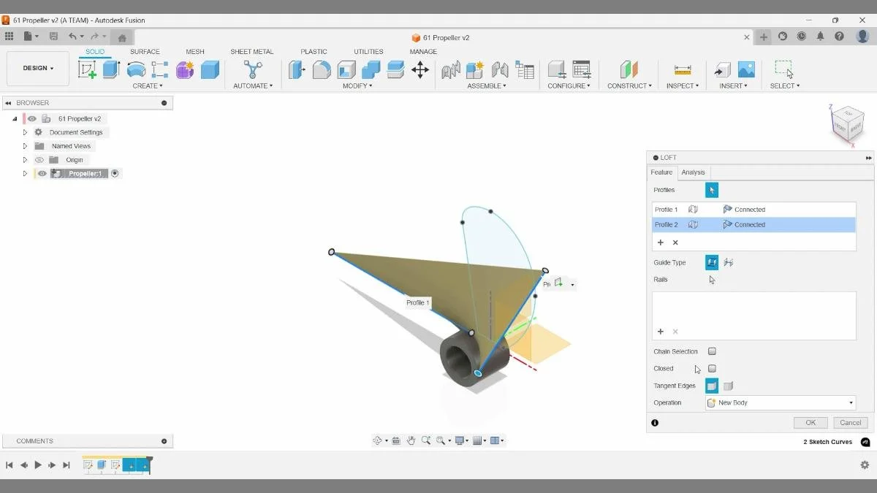The image size is (877, 493).
Task: Cancel the Loft operation
Action: (849, 422)
